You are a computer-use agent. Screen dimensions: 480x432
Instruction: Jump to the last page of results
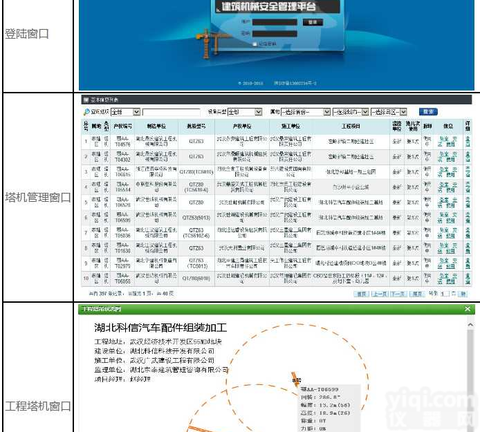click(416, 294)
